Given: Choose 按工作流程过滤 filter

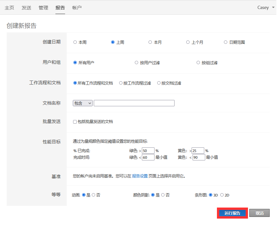Looking at the screenshot, I should tap(120, 83).
